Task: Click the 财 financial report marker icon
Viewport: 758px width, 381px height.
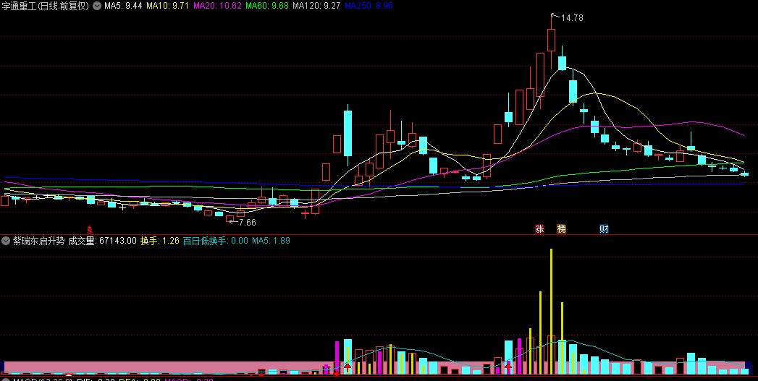Action: [x=604, y=229]
